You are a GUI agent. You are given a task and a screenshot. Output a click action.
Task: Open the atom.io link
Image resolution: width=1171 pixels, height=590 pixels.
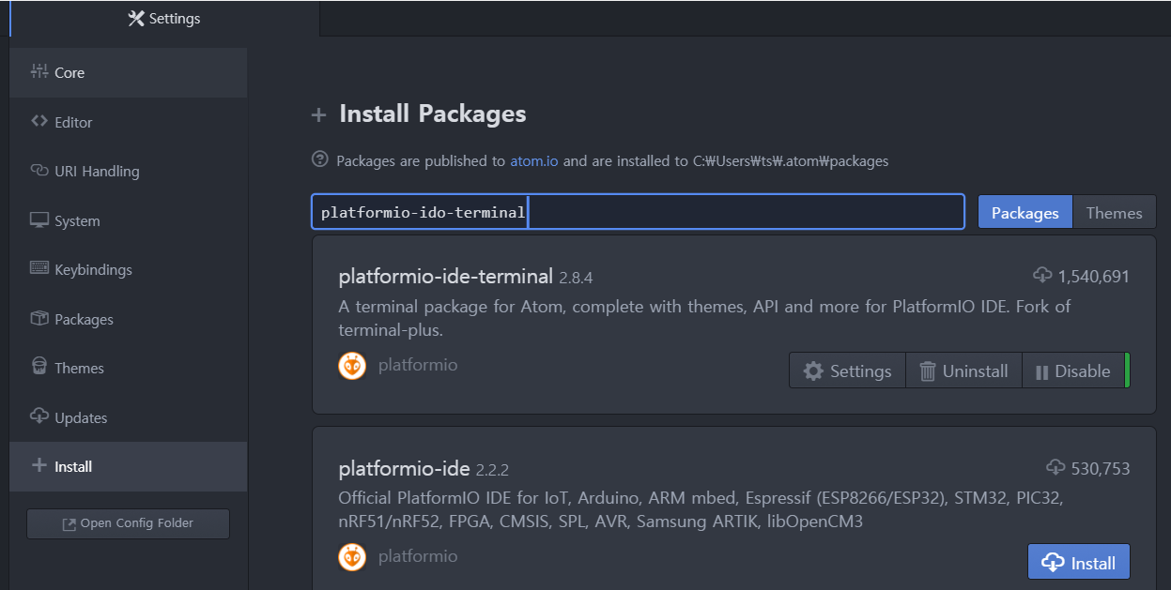coord(533,160)
